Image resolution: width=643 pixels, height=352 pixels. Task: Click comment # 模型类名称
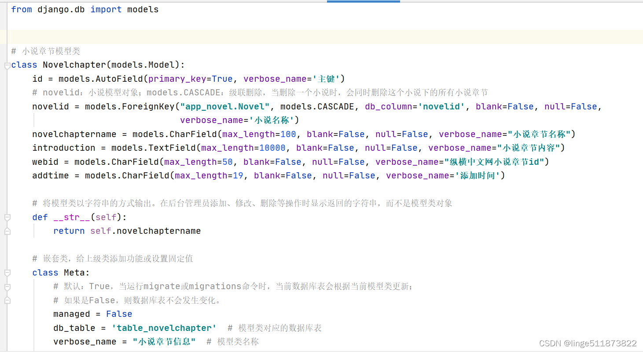(233, 341)
